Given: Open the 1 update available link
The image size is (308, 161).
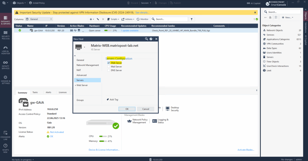Looking at the screenshot, I should pyautogui.click(x=130, y=31).
